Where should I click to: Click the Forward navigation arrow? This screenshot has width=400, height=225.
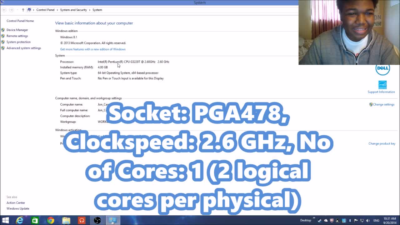11,10
